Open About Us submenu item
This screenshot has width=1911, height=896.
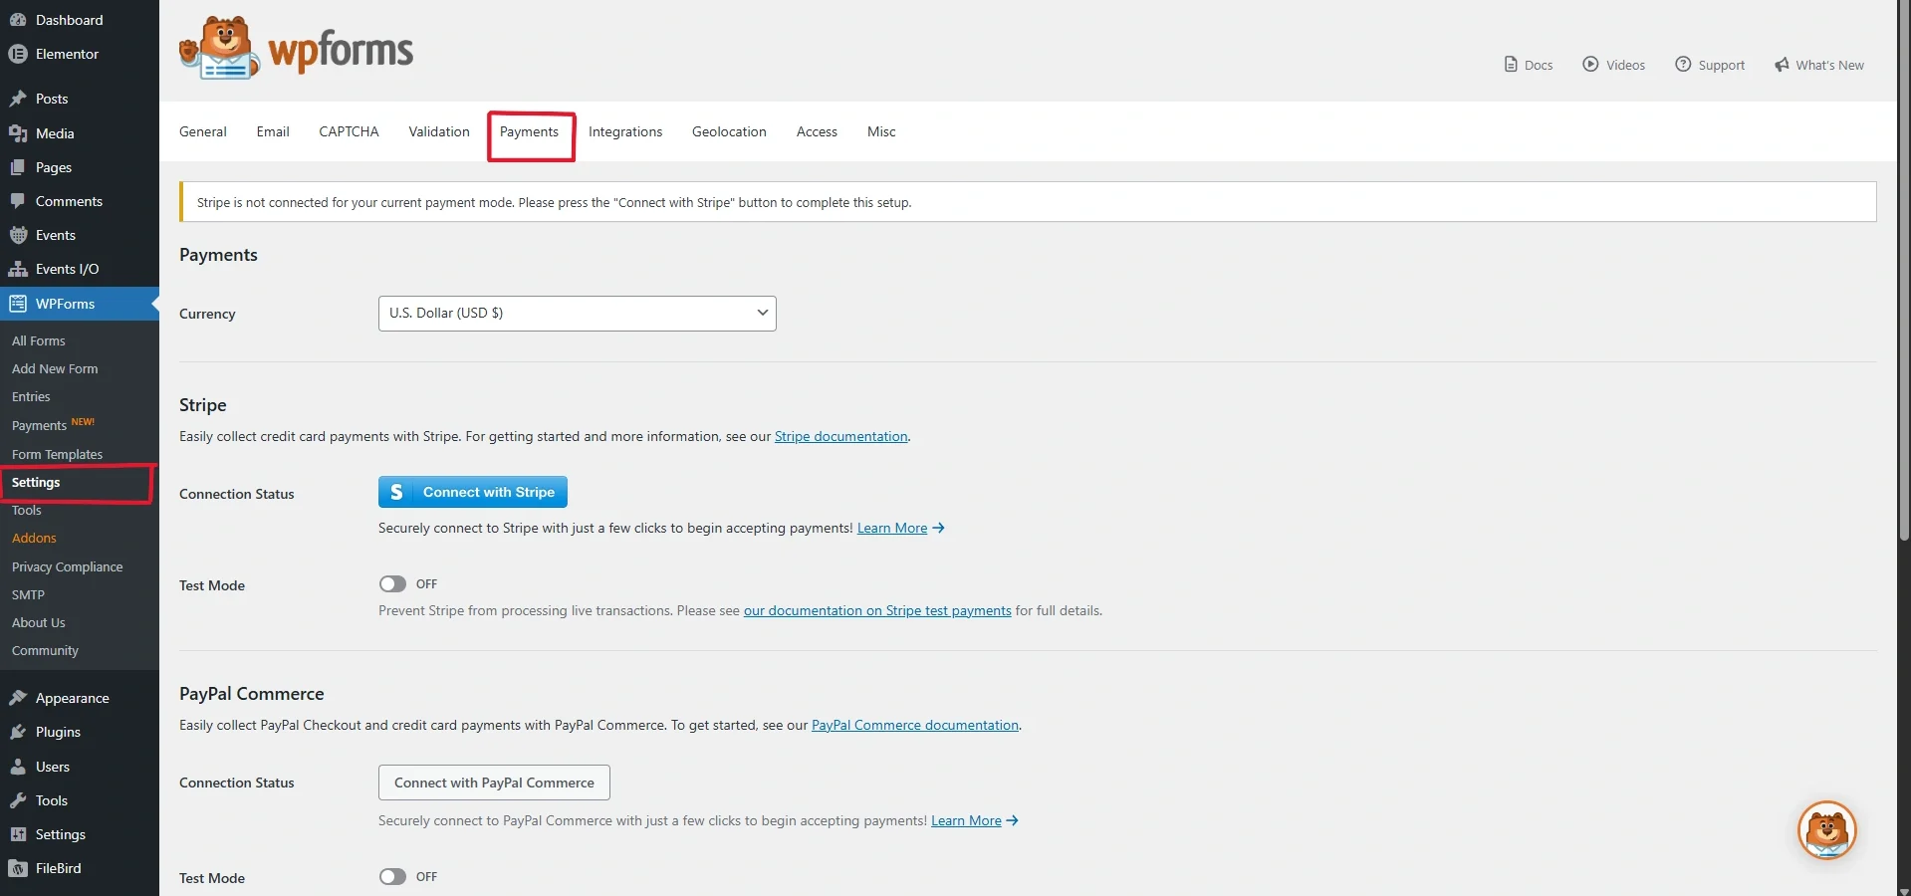point(39,622)
